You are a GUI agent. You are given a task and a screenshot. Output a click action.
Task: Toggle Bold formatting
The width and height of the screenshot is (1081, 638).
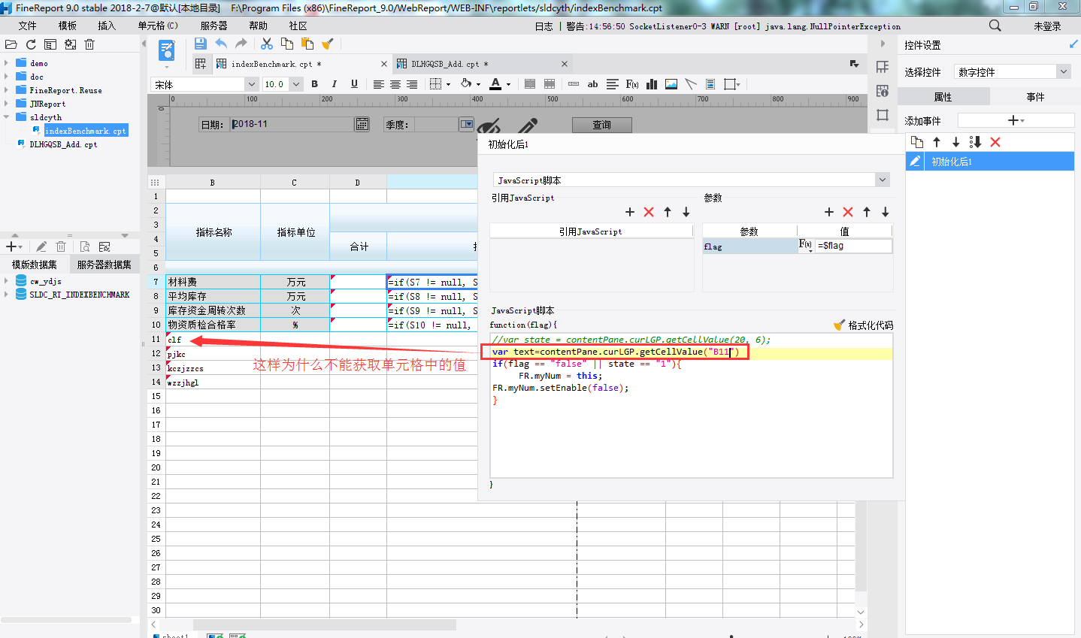(314, 84)
